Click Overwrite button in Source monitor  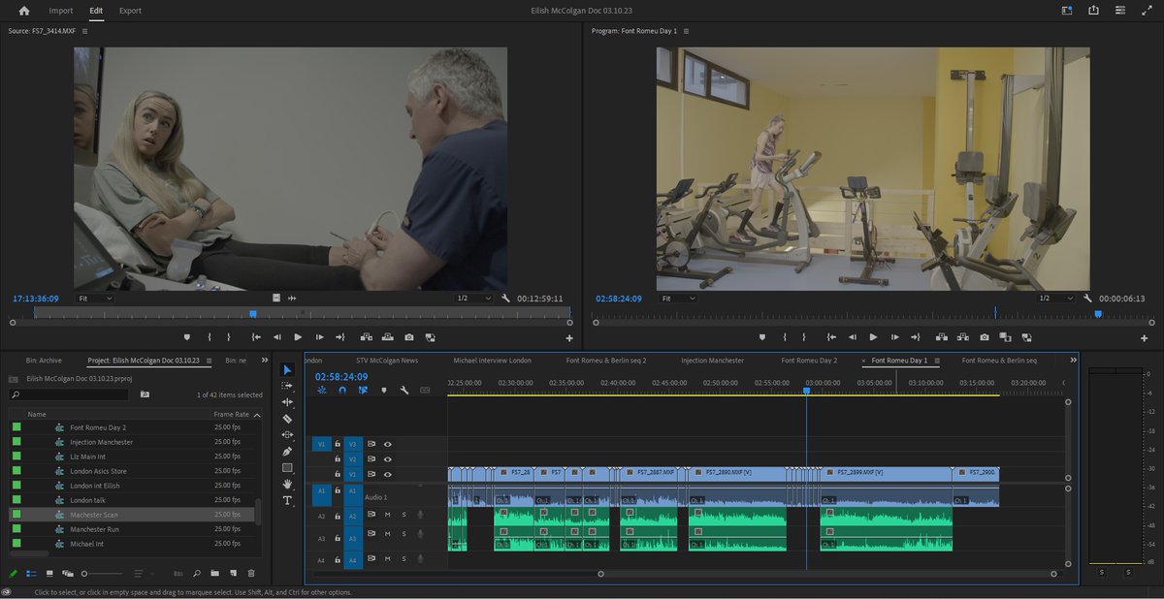[x=388, y=337]
